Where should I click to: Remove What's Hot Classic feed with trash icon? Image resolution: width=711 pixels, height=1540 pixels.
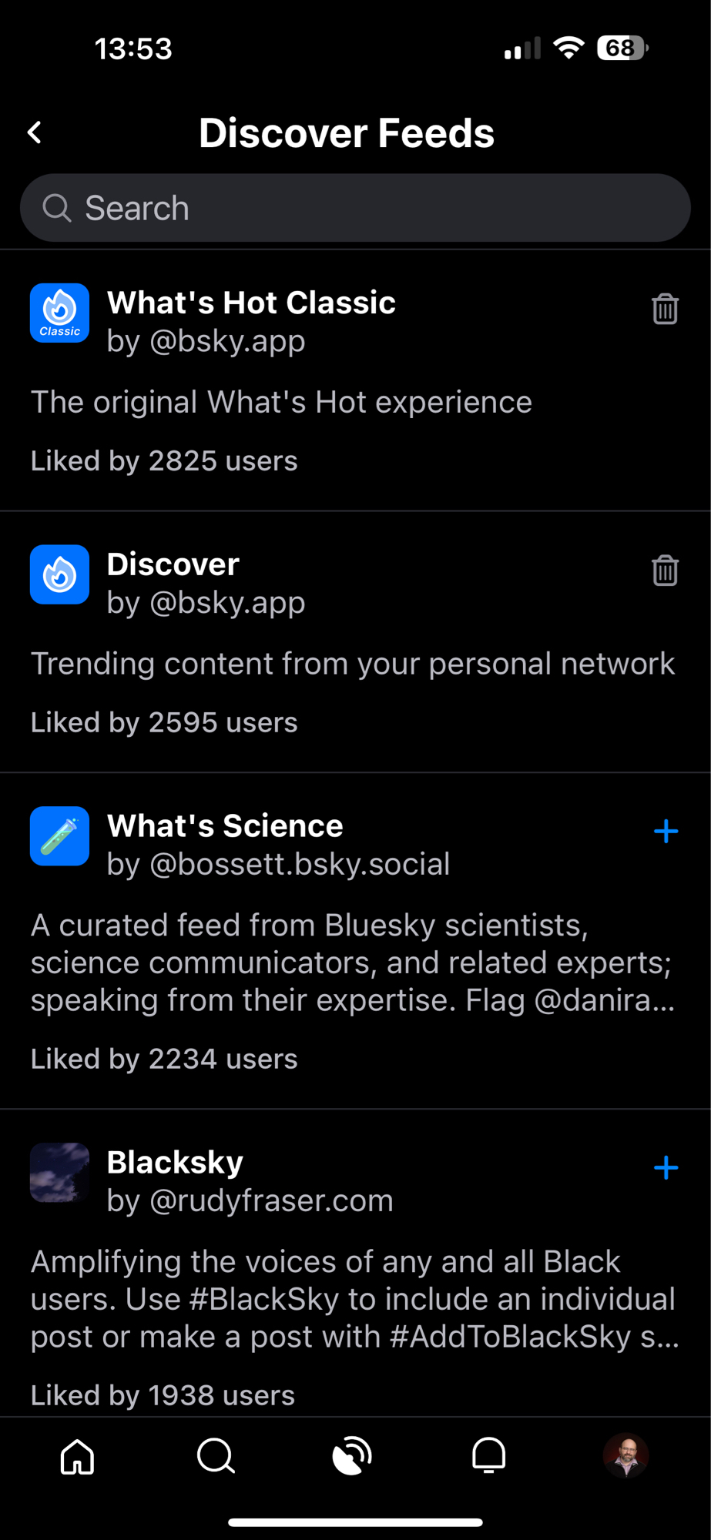(x=665, y=310)
